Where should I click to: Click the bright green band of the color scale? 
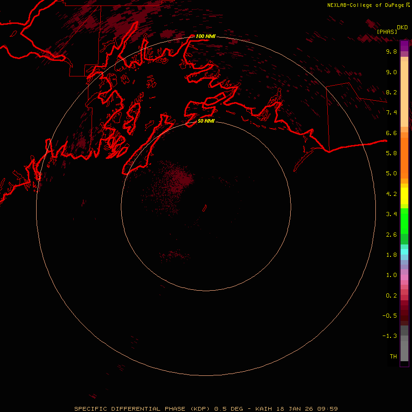point(404,221)
